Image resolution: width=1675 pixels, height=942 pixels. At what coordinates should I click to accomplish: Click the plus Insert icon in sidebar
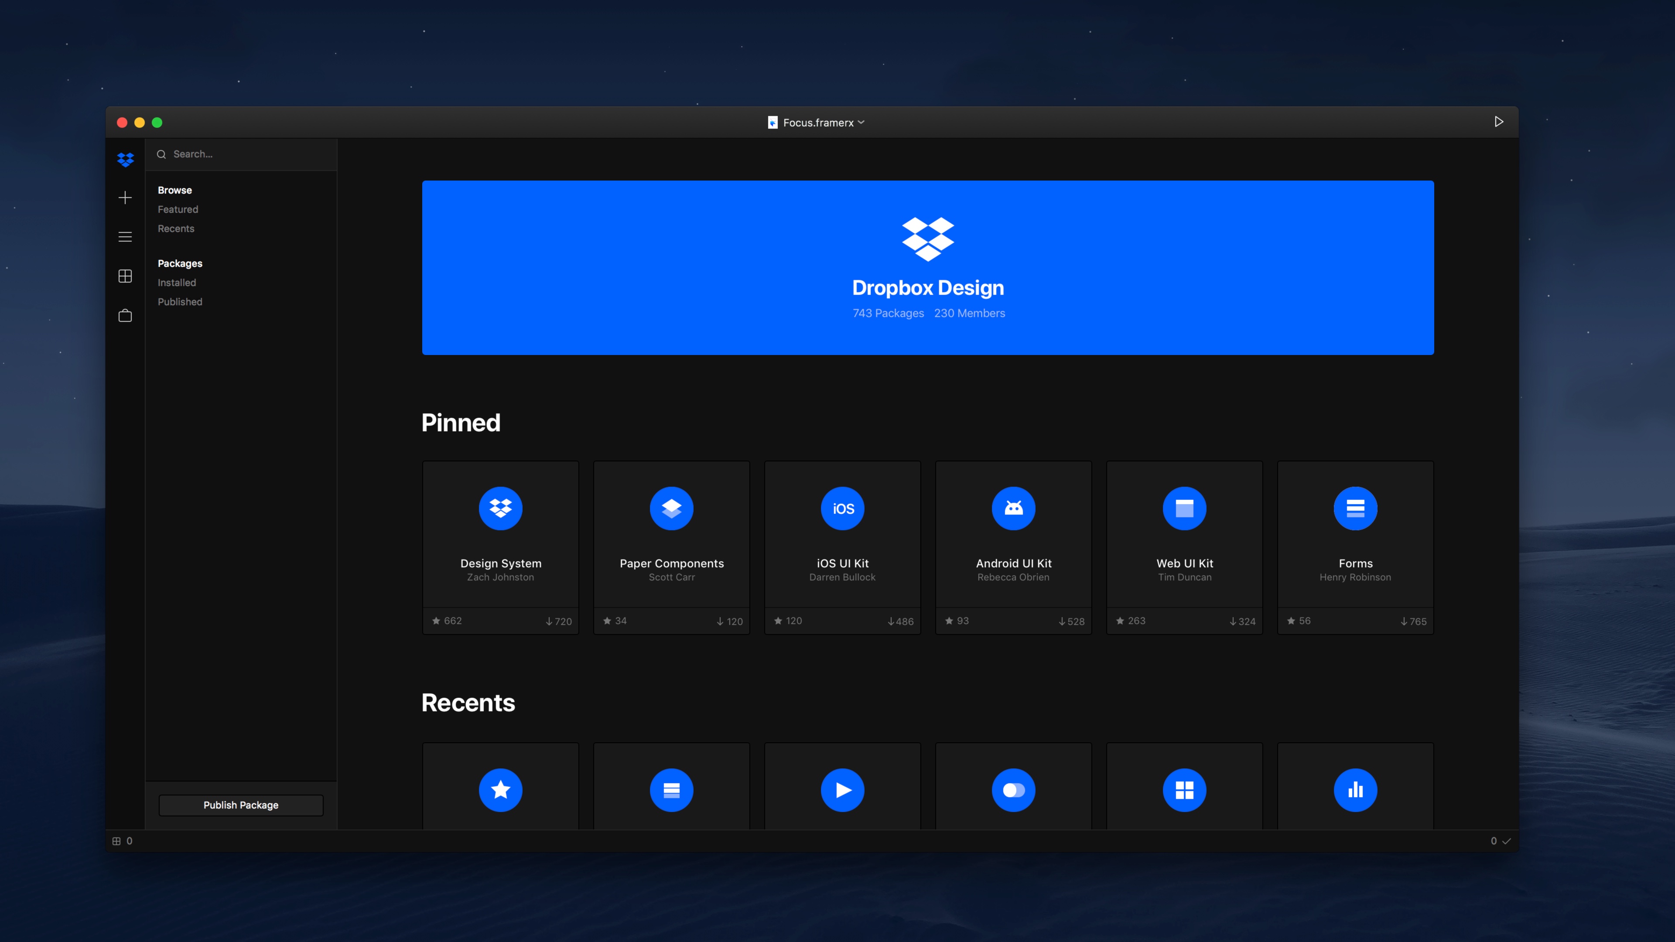(126, 198)
